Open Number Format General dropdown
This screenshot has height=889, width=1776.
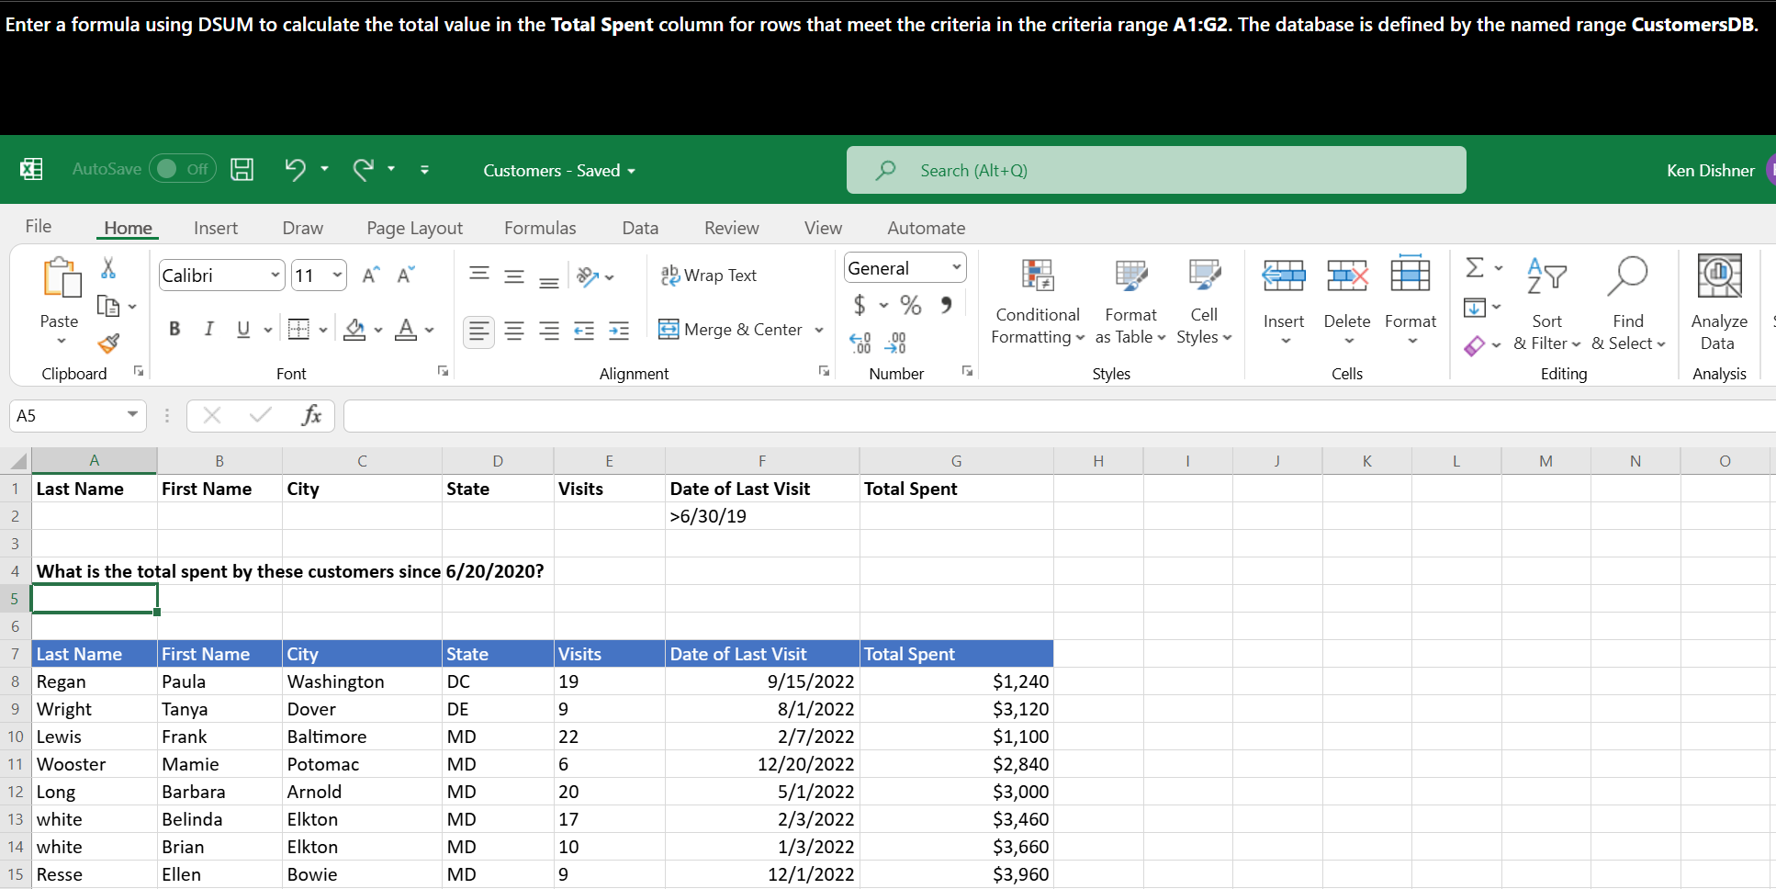tap(957, 267)
